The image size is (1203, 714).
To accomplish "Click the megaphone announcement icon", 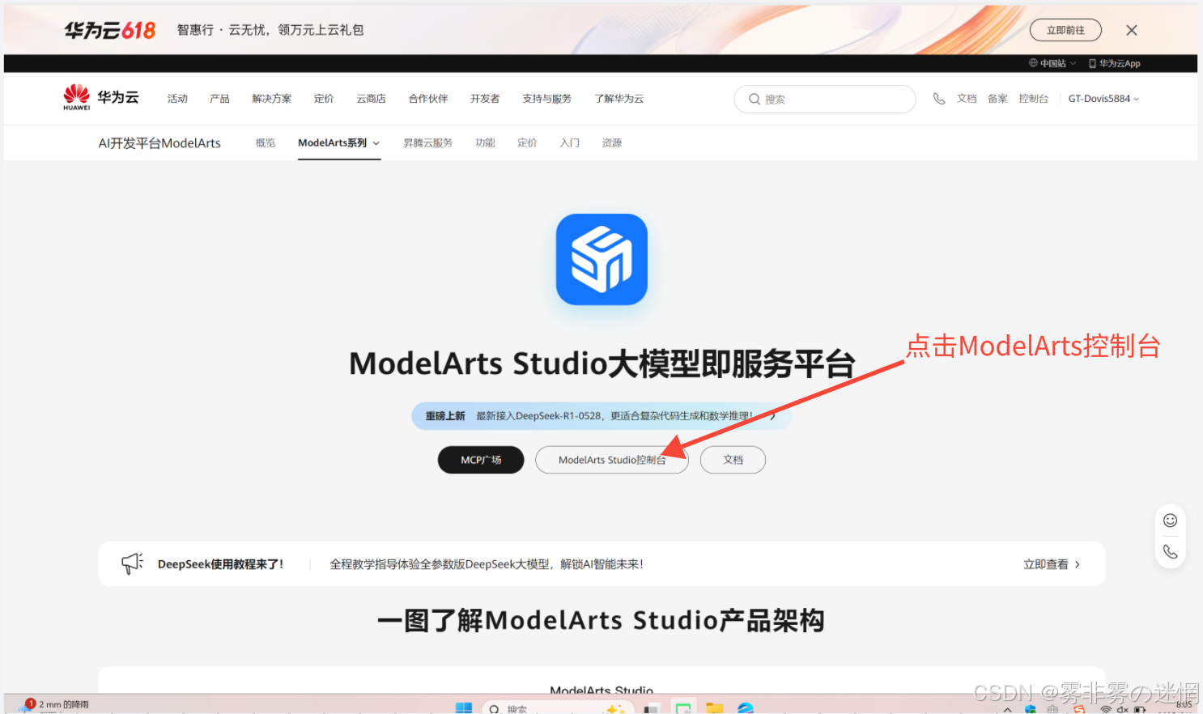I will 132,563.
